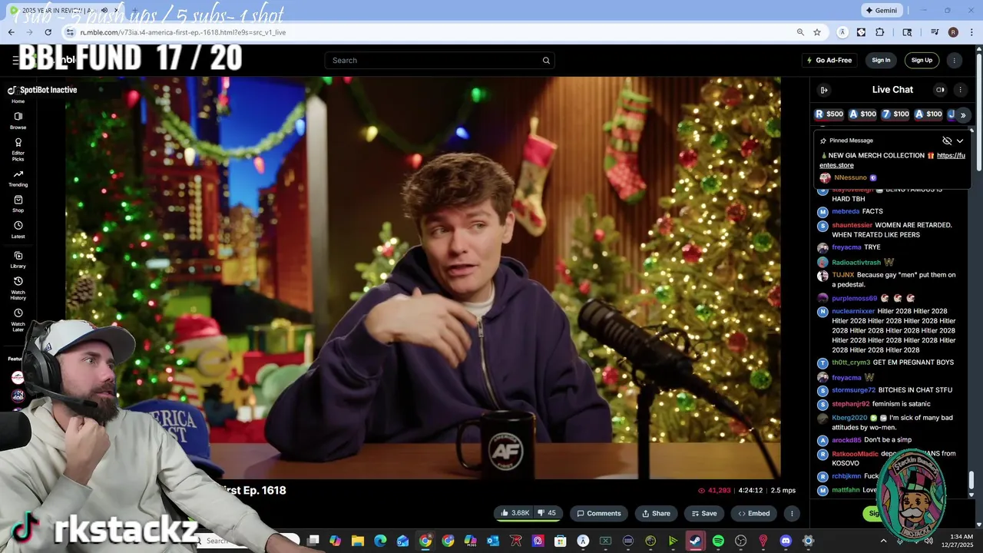Viewport: 983px width, 553px height.
Task: Open the 7 $100 rant badge
Action: click(895, 114)
